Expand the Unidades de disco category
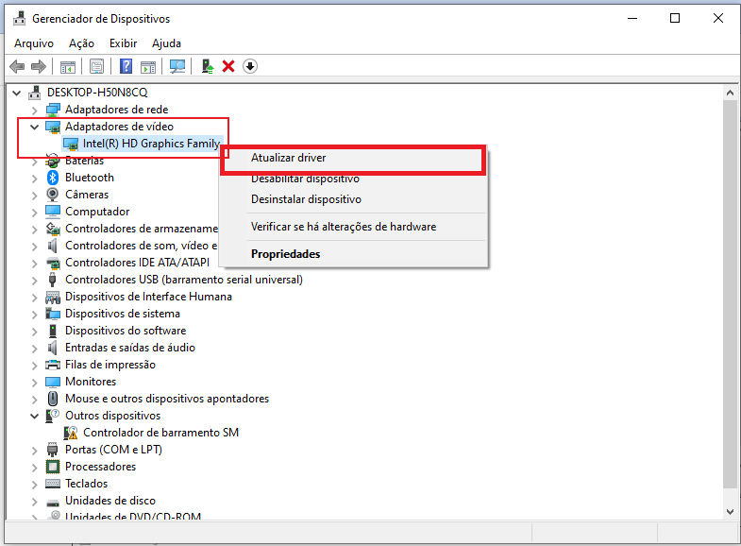741x546 pixels. tap(34, 502)
